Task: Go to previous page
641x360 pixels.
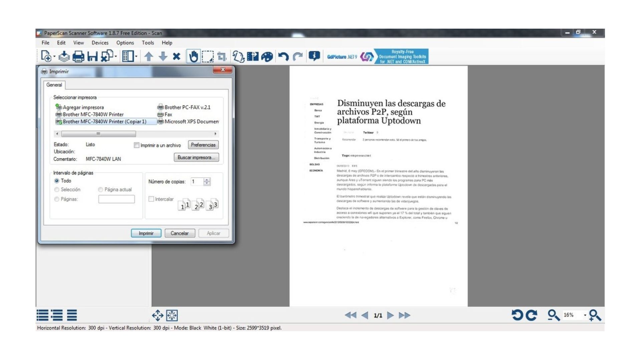Action: (x=365, y=315)
